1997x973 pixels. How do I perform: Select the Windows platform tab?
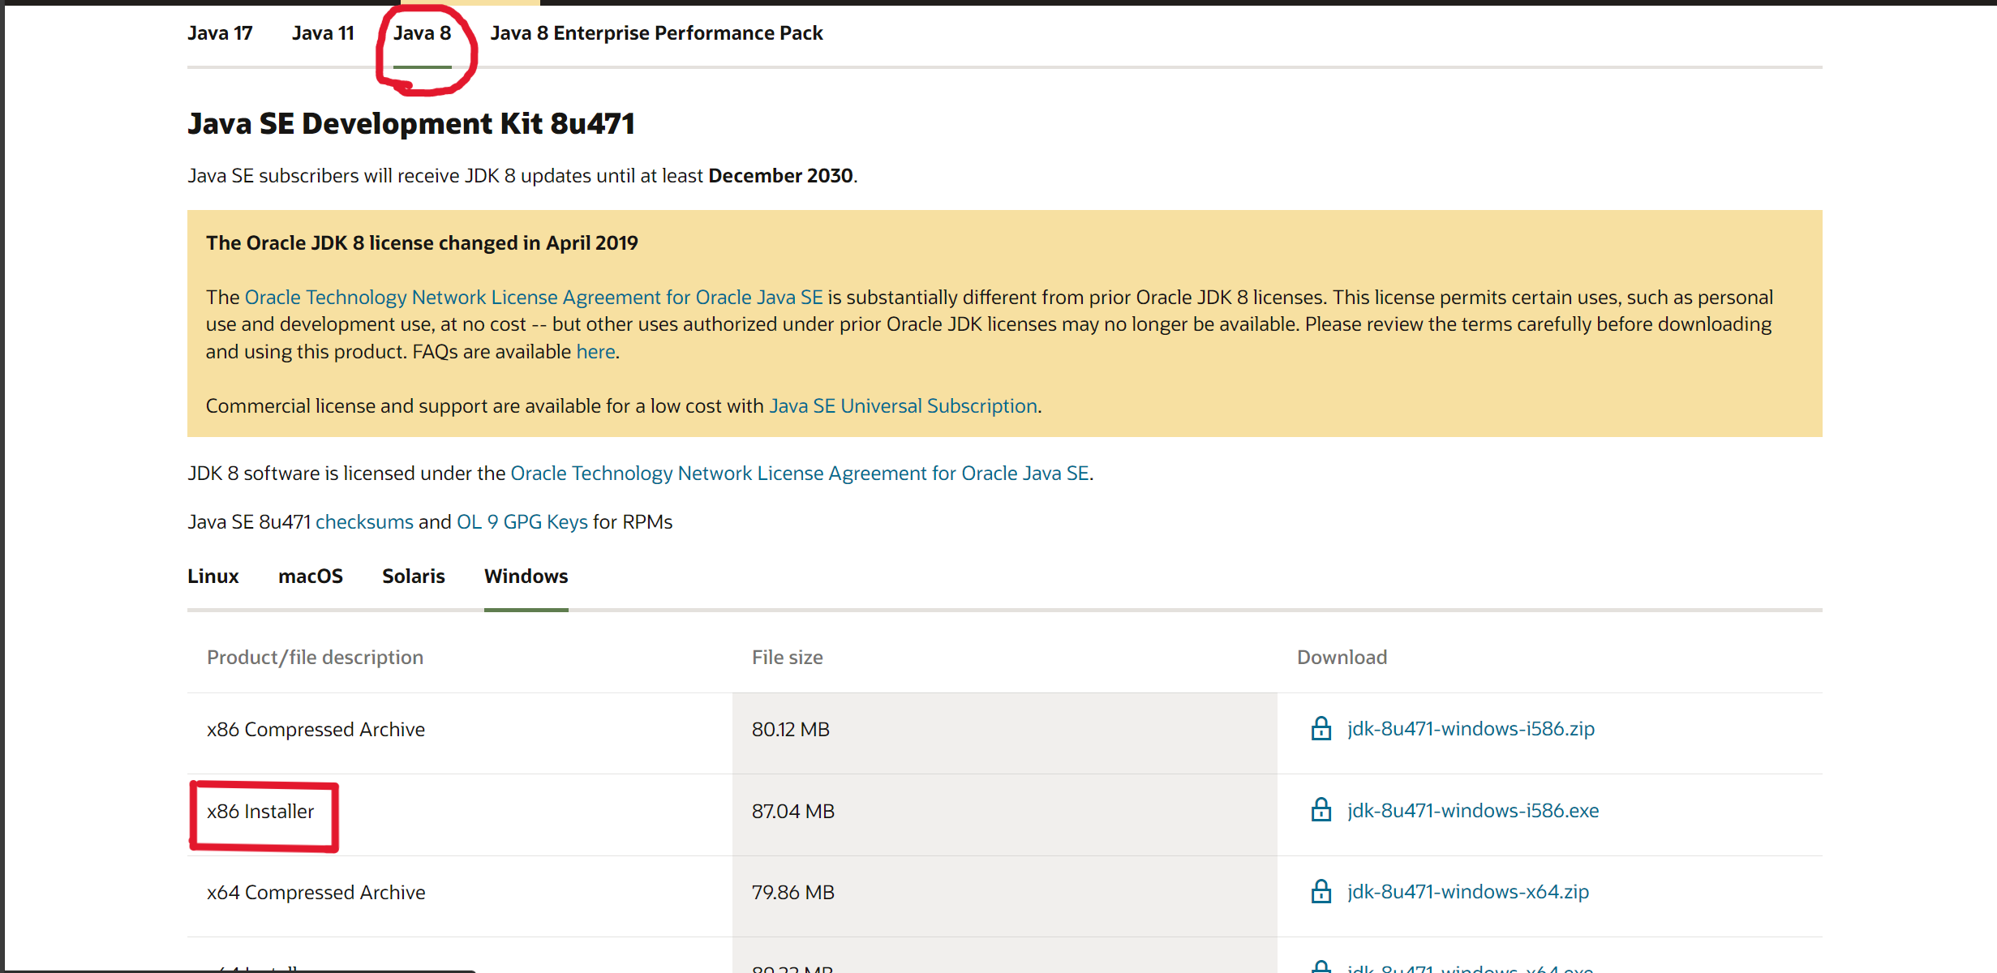click(x=526, y=577)
